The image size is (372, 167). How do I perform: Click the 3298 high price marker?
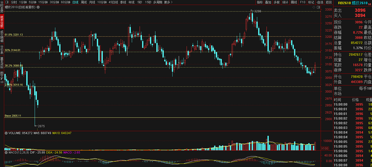click(x=258, y=11)
